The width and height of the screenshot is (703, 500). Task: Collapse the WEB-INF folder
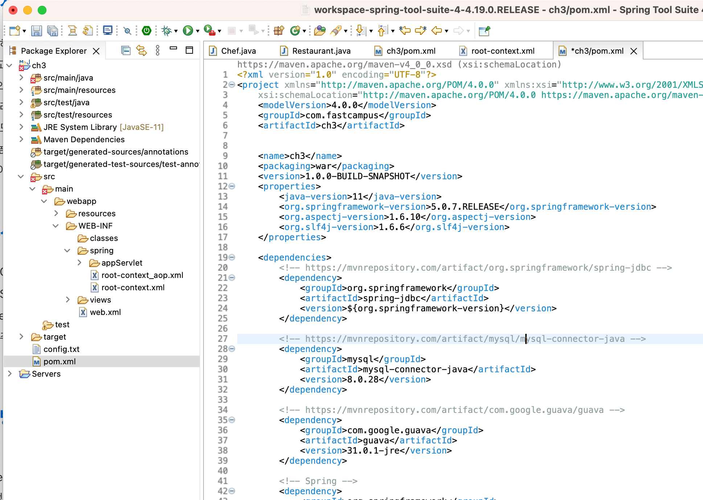(x=56, y=226)
